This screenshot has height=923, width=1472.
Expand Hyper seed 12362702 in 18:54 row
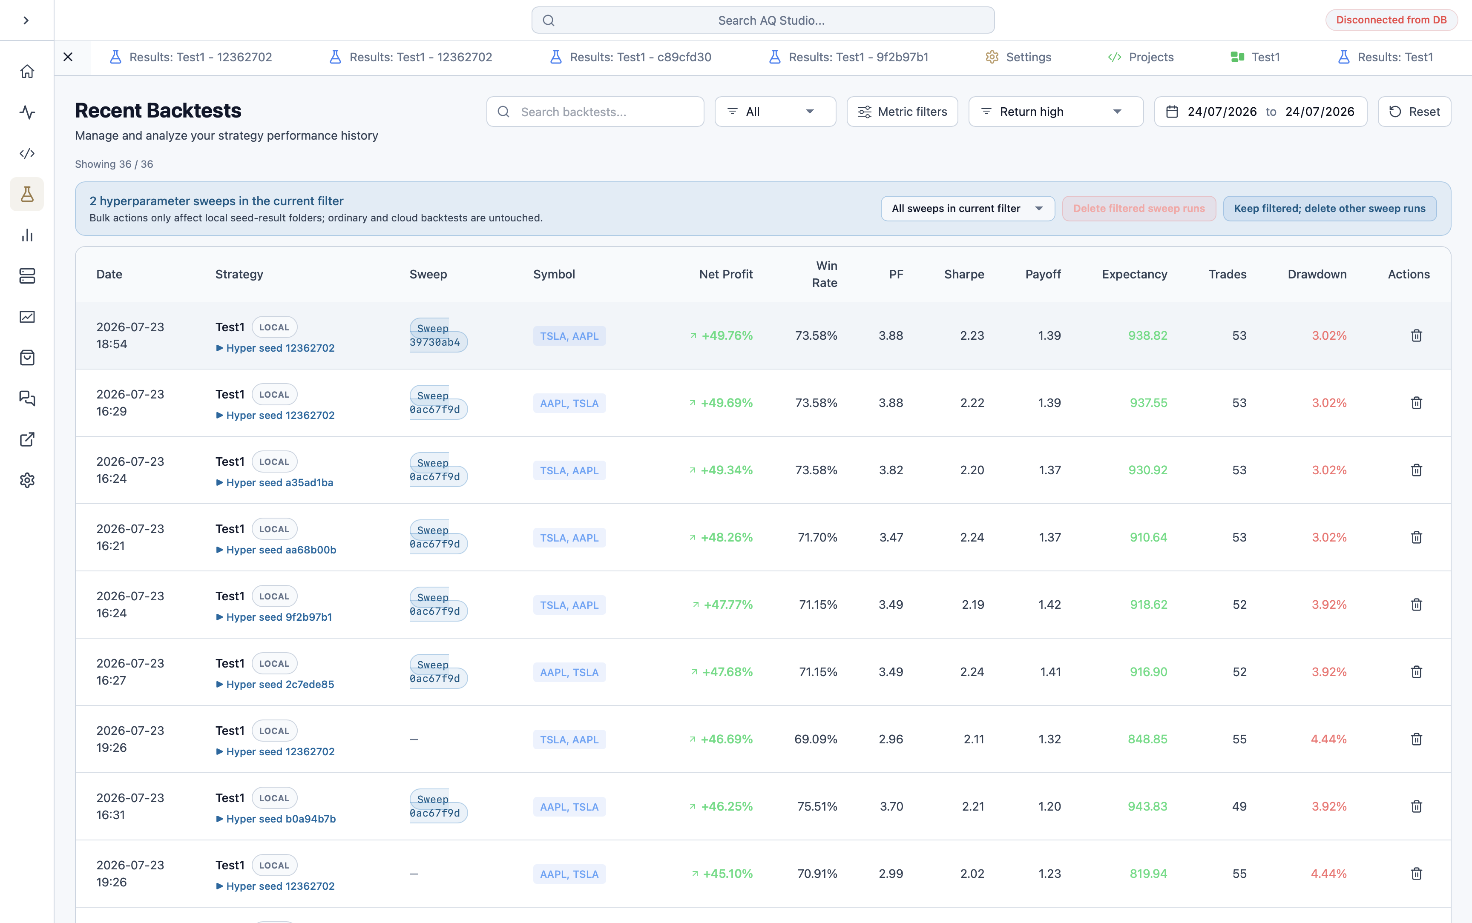click(x=275, y=348)
